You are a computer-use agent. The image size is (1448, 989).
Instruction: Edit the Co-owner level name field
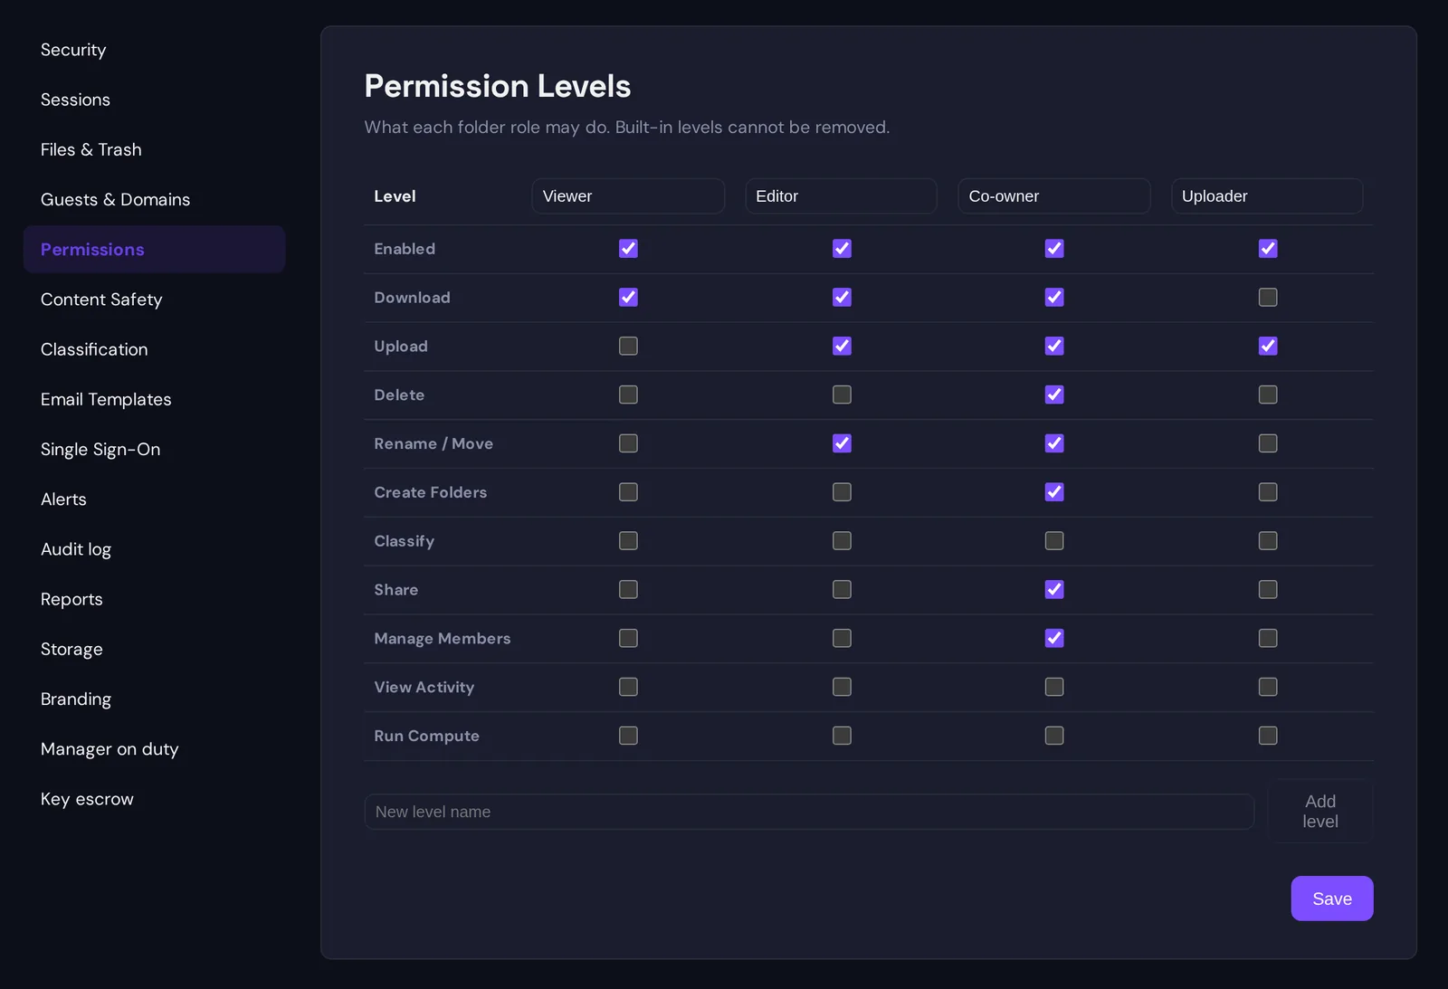point(1054,196)
